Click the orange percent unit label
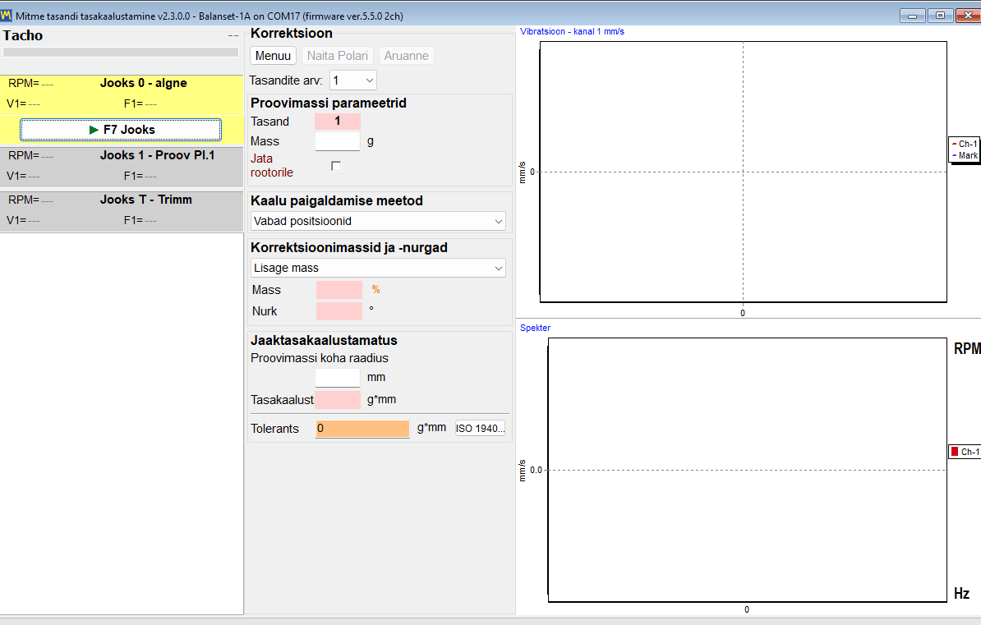The height and width of the screenshot is (625, 981). tap(376, 289)
